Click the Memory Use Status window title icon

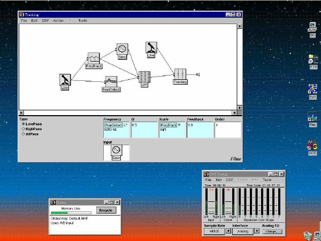[x=53, y=202]
